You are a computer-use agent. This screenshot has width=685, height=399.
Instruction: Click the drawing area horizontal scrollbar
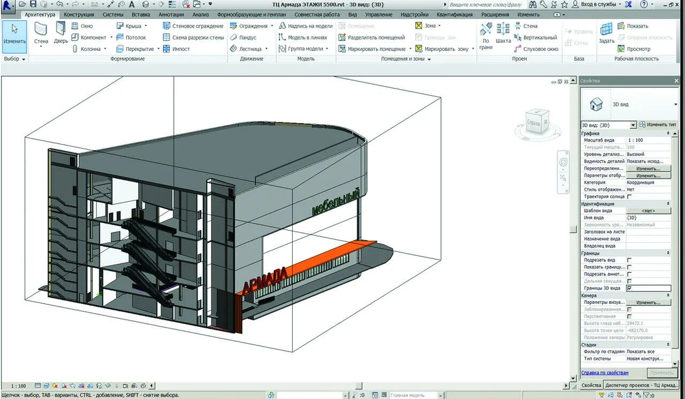359,386
